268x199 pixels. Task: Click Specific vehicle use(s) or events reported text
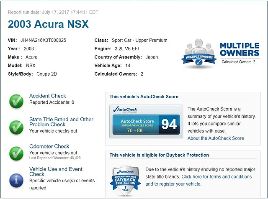[62, 184]
